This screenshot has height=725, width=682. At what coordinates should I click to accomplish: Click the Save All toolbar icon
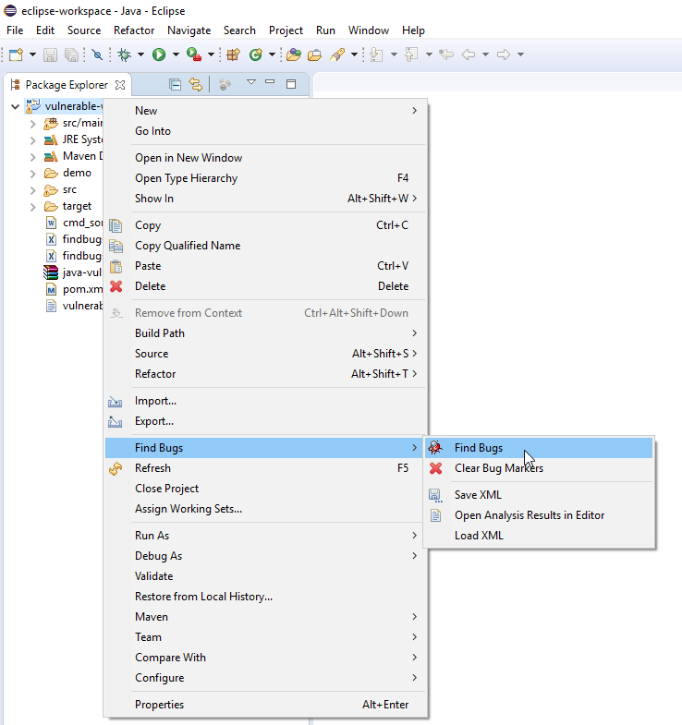coord(71,54)
